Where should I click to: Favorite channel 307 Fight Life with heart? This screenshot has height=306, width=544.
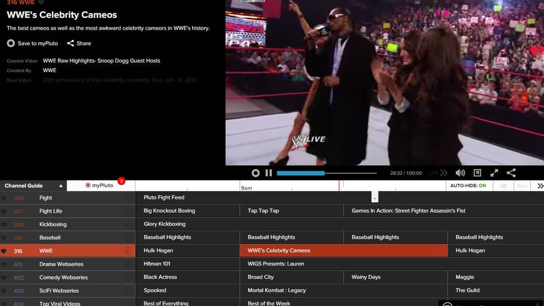tap(4, 211)
